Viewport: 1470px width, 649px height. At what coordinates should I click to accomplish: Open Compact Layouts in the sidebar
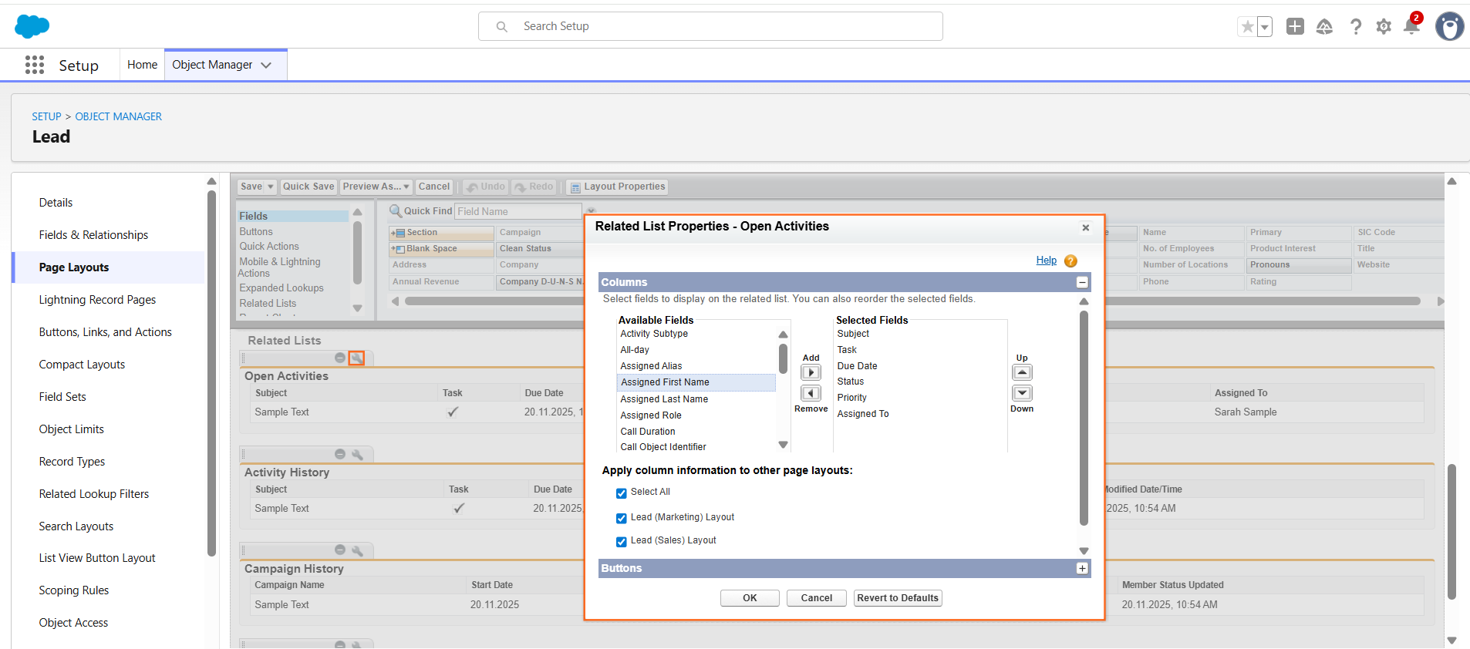pyautogui.click(x=82, y=365)
